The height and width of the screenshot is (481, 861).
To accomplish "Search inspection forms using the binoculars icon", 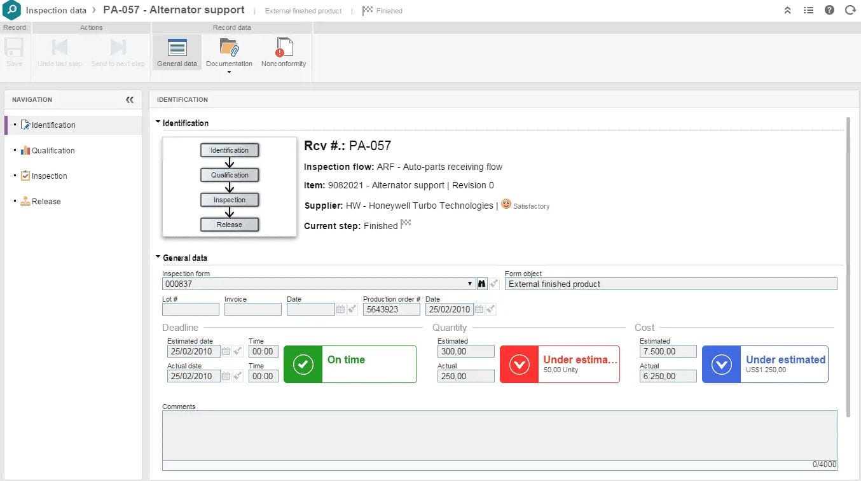I will coord(481,283).
